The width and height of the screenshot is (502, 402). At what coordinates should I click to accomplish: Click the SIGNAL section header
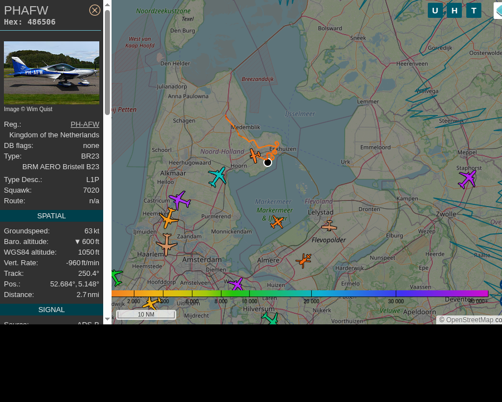click(51, 310)
